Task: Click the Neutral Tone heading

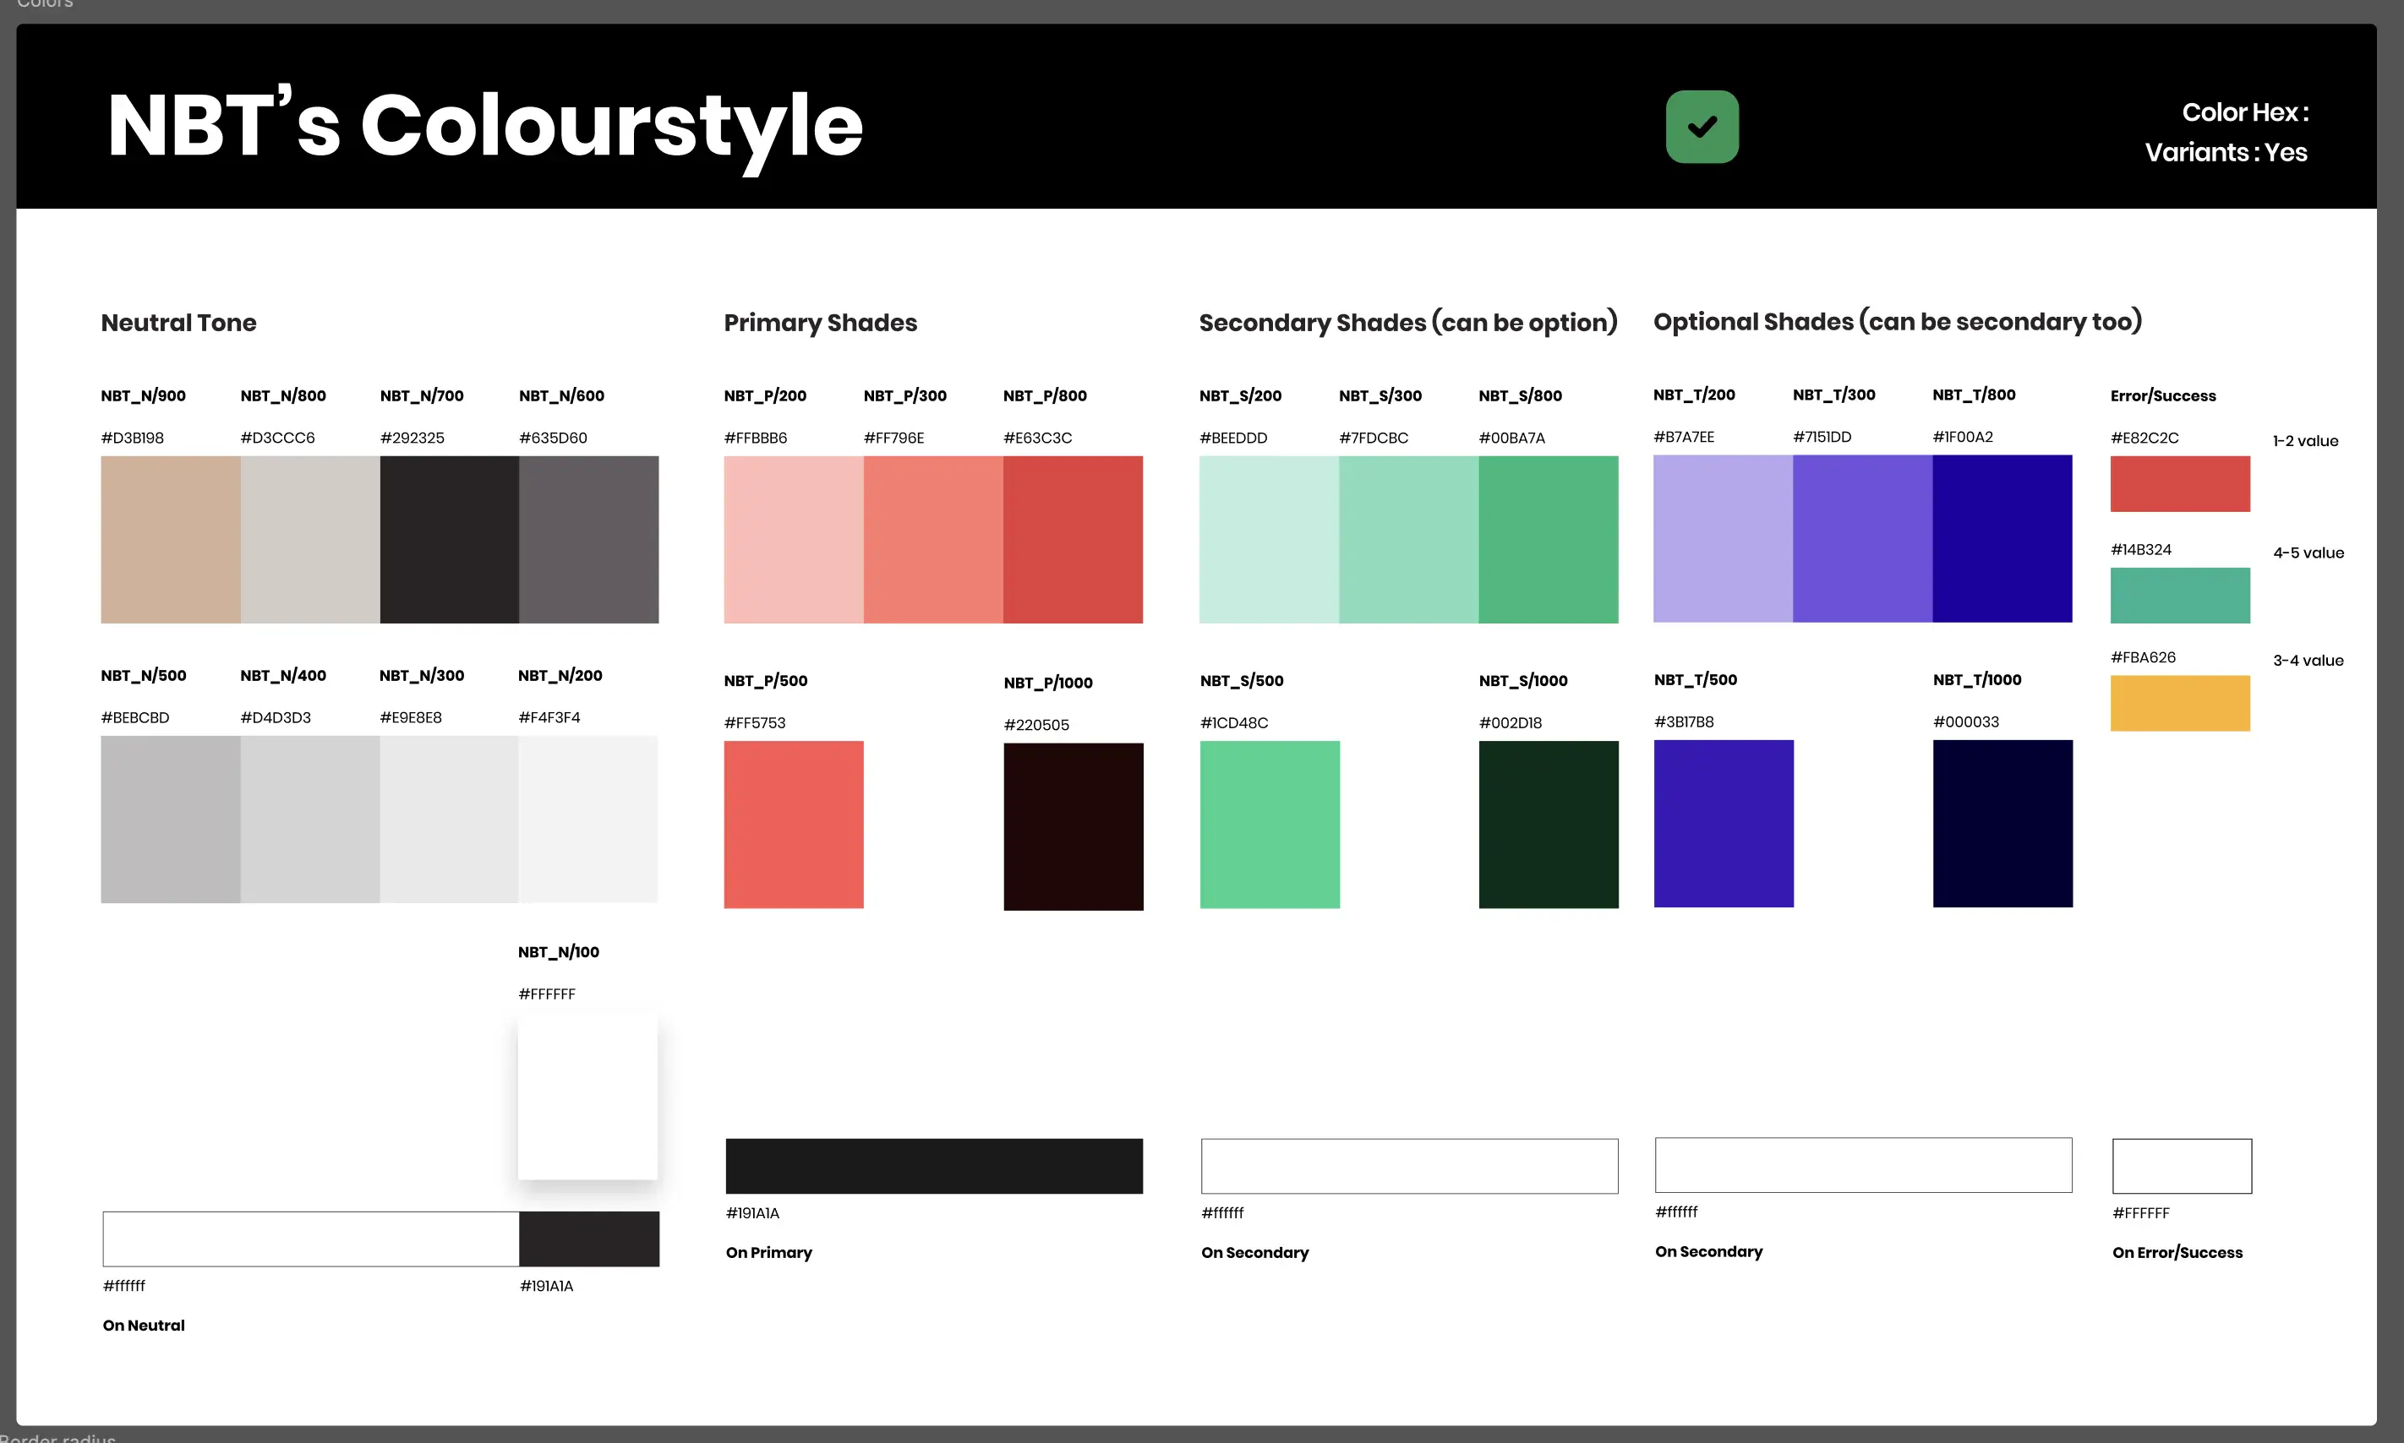Action: [x=179, y=323]
